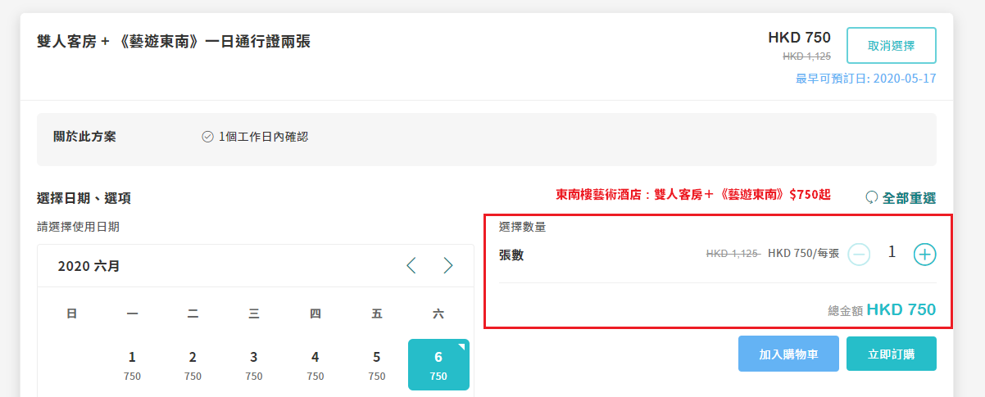Select highlighted June 6 date
Viewport: 985px width, 397px height.
[438, 364]
